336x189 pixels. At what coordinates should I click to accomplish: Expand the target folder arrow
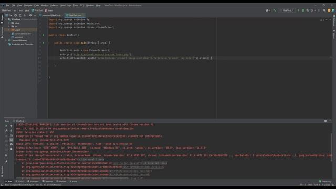pos(9,30)
